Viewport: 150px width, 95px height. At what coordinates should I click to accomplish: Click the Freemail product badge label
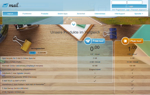pos(98,41)
